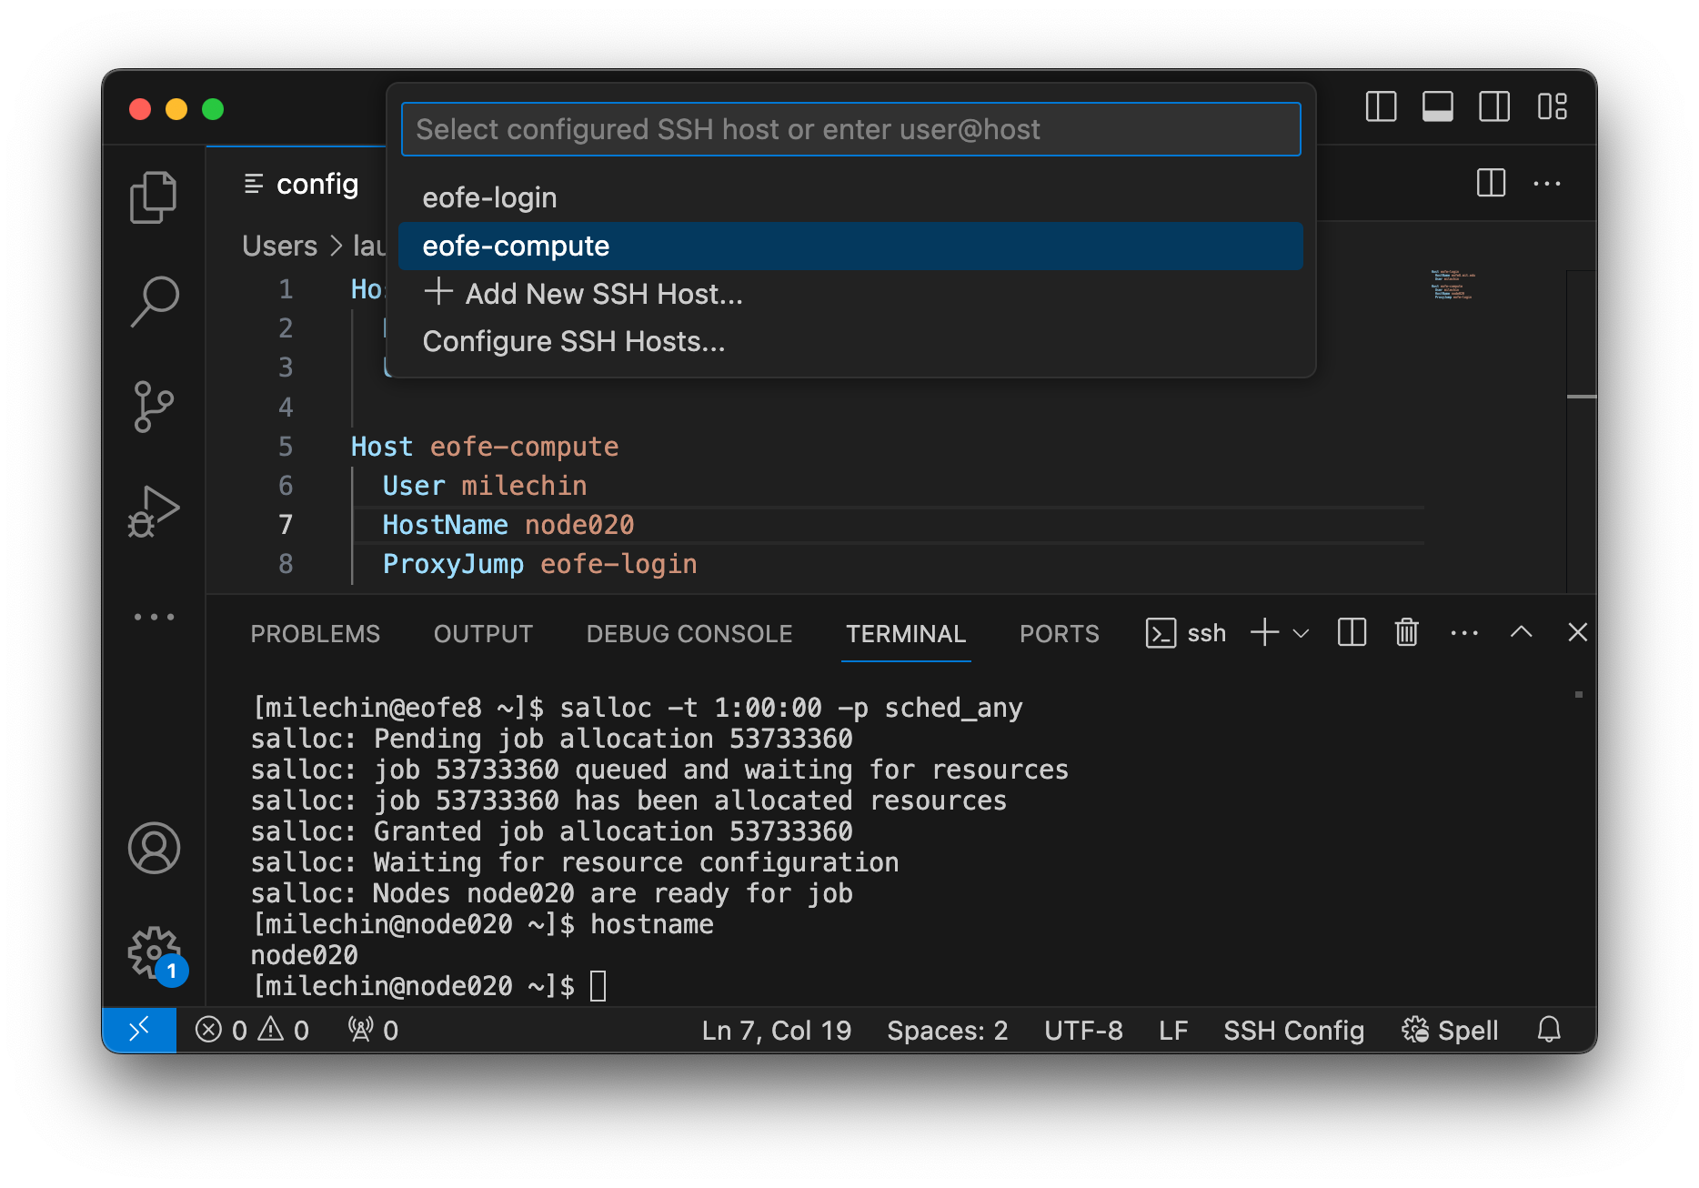Click the editor minimap preview
The height and width of the screenshot is (1188, 1699).
point(1453,284)
